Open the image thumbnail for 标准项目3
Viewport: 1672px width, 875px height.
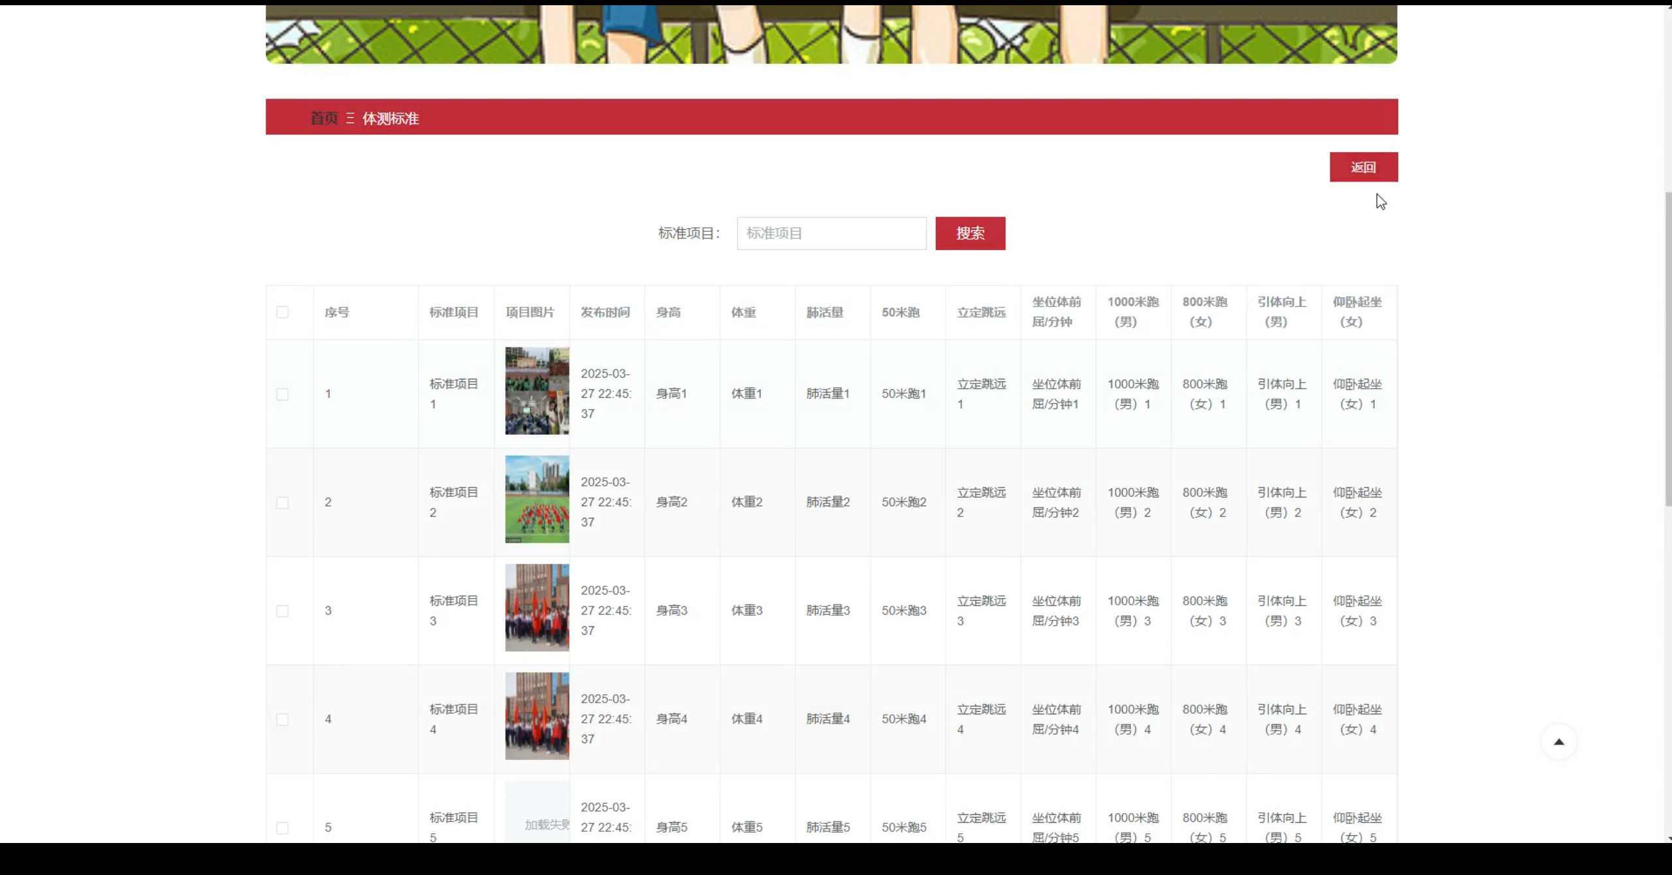(x=536, y=607)
